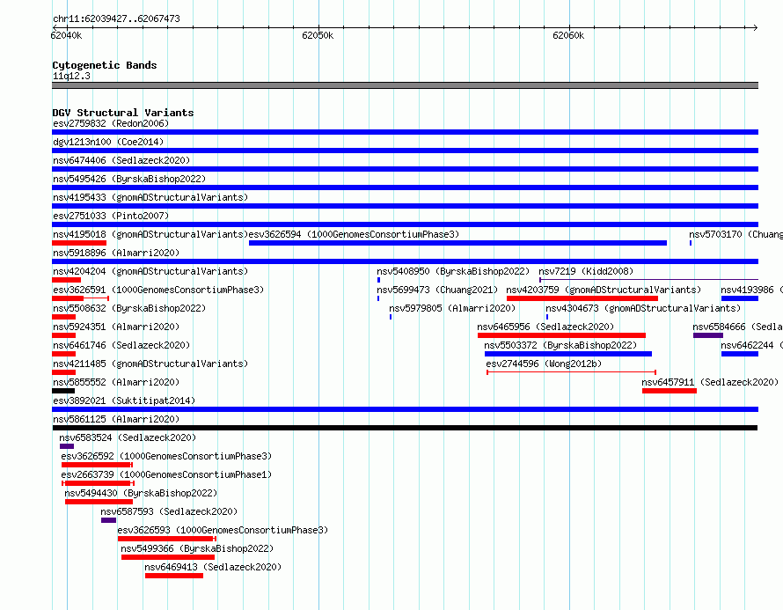The image size is (783, 610).
Task: Click the Cytogenetic Bands track title
Action: coord(105,65)
